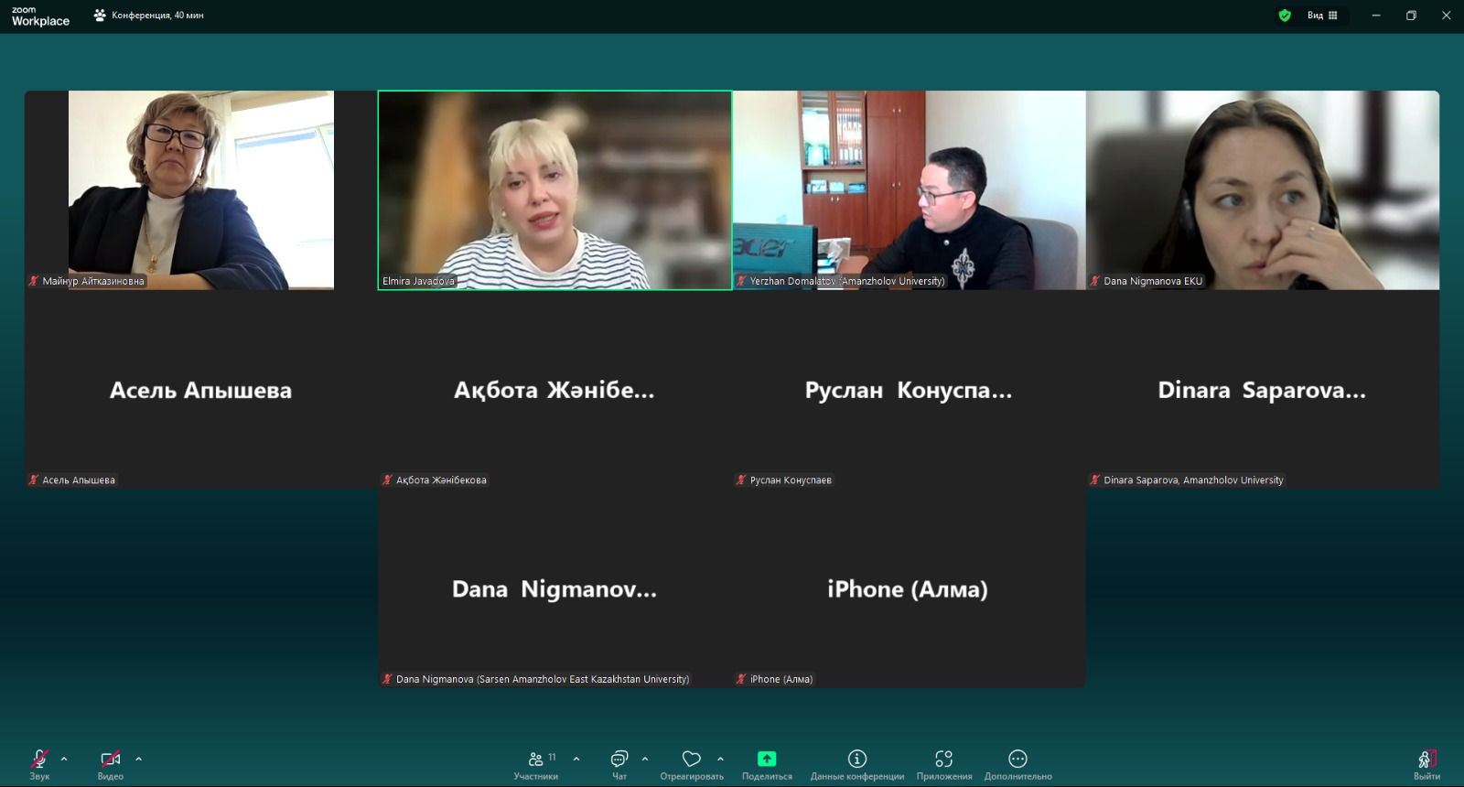Expand the participants options chevron

coord(576,759)
